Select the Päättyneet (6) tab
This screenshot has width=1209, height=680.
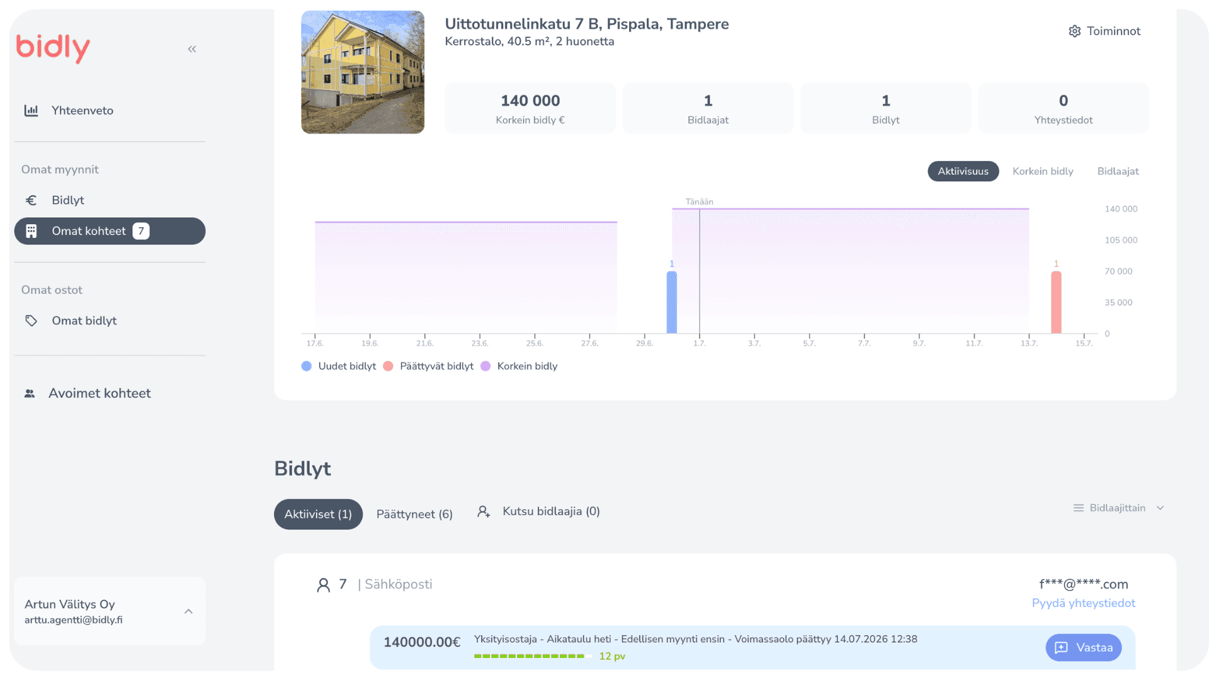[414, 514]
